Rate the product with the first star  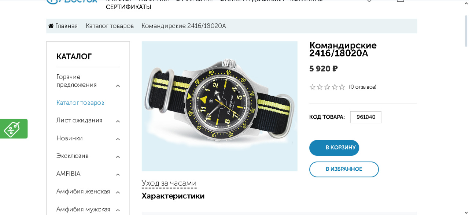313,87
